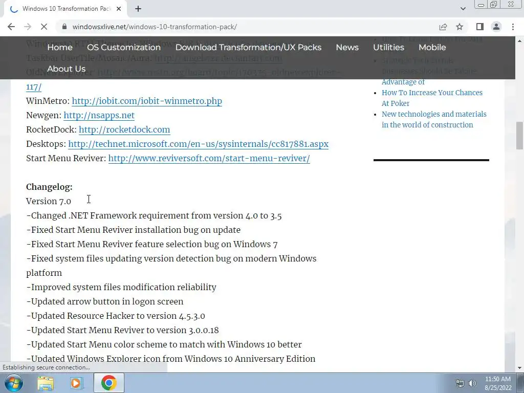Click Fixed Start Menu Reviver installation bug line
Image resolution: width=524 pixels, height=393 pixels.
pyautogui.click(x=133, y=230)
